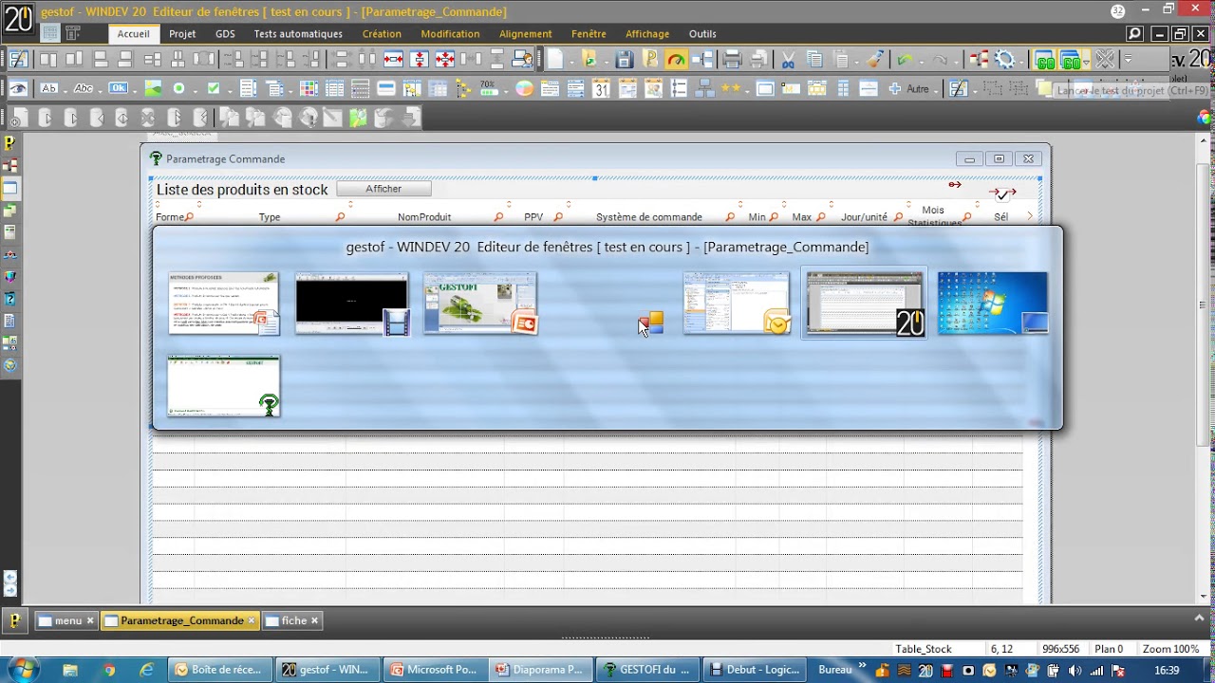Insert a progress bar control (70%)
Image resolution: width=1215 pixels, height=683 pixels.
[488, 88]
